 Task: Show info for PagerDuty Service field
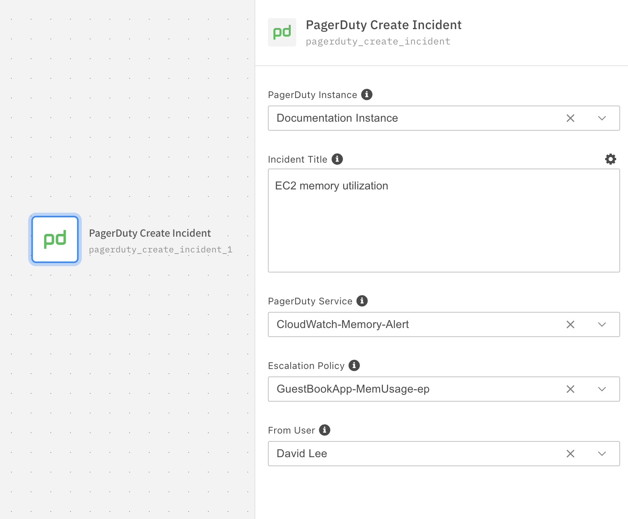tap(362, 301)
